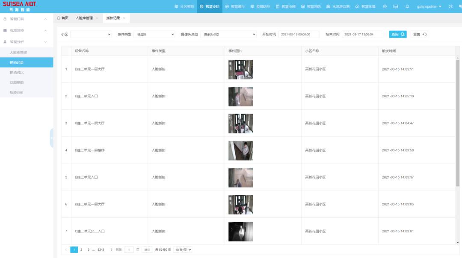This screenshot has height=258, width=462.
Task: Switch to the 首页 tab
Action: pos(63,18)
